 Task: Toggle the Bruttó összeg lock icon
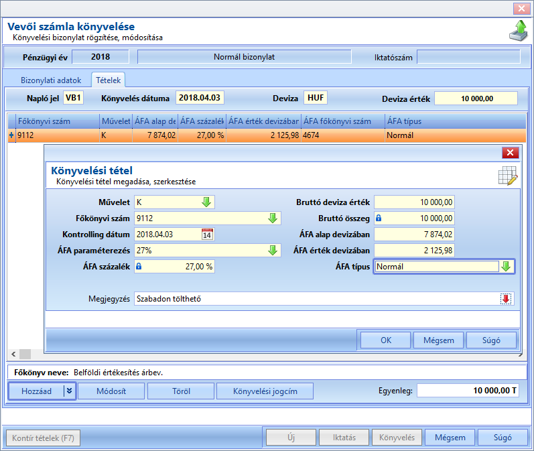(x=379, y=218)
